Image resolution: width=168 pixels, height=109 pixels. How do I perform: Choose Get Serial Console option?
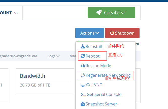(x=104, y=94)
